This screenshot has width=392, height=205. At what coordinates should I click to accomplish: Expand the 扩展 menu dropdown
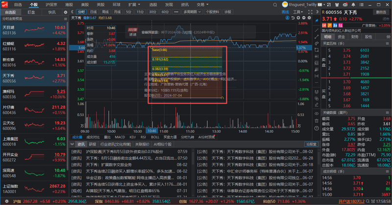133,3
